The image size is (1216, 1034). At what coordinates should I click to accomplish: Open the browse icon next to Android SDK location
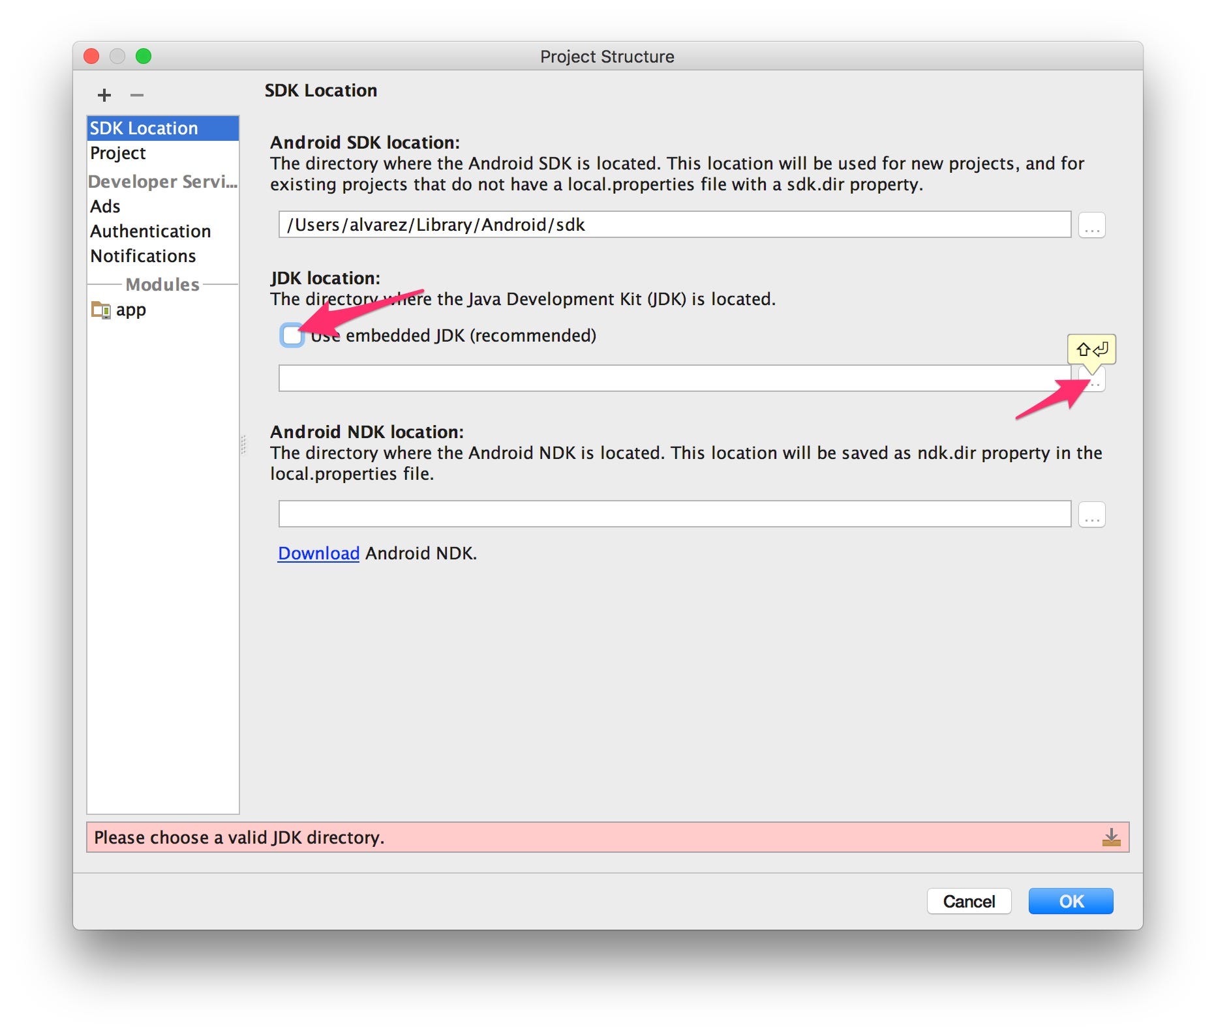1091,225
